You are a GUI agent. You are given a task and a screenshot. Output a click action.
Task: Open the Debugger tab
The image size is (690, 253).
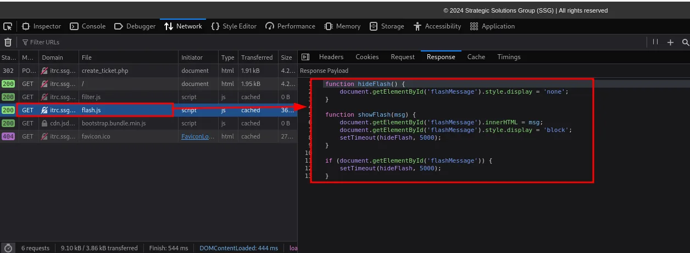tap(135, 26)
